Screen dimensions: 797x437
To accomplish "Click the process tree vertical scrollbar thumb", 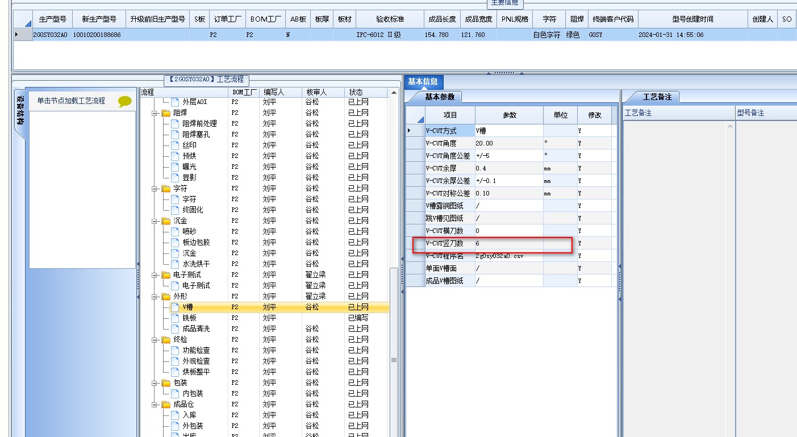I will (x=394, y=359).
